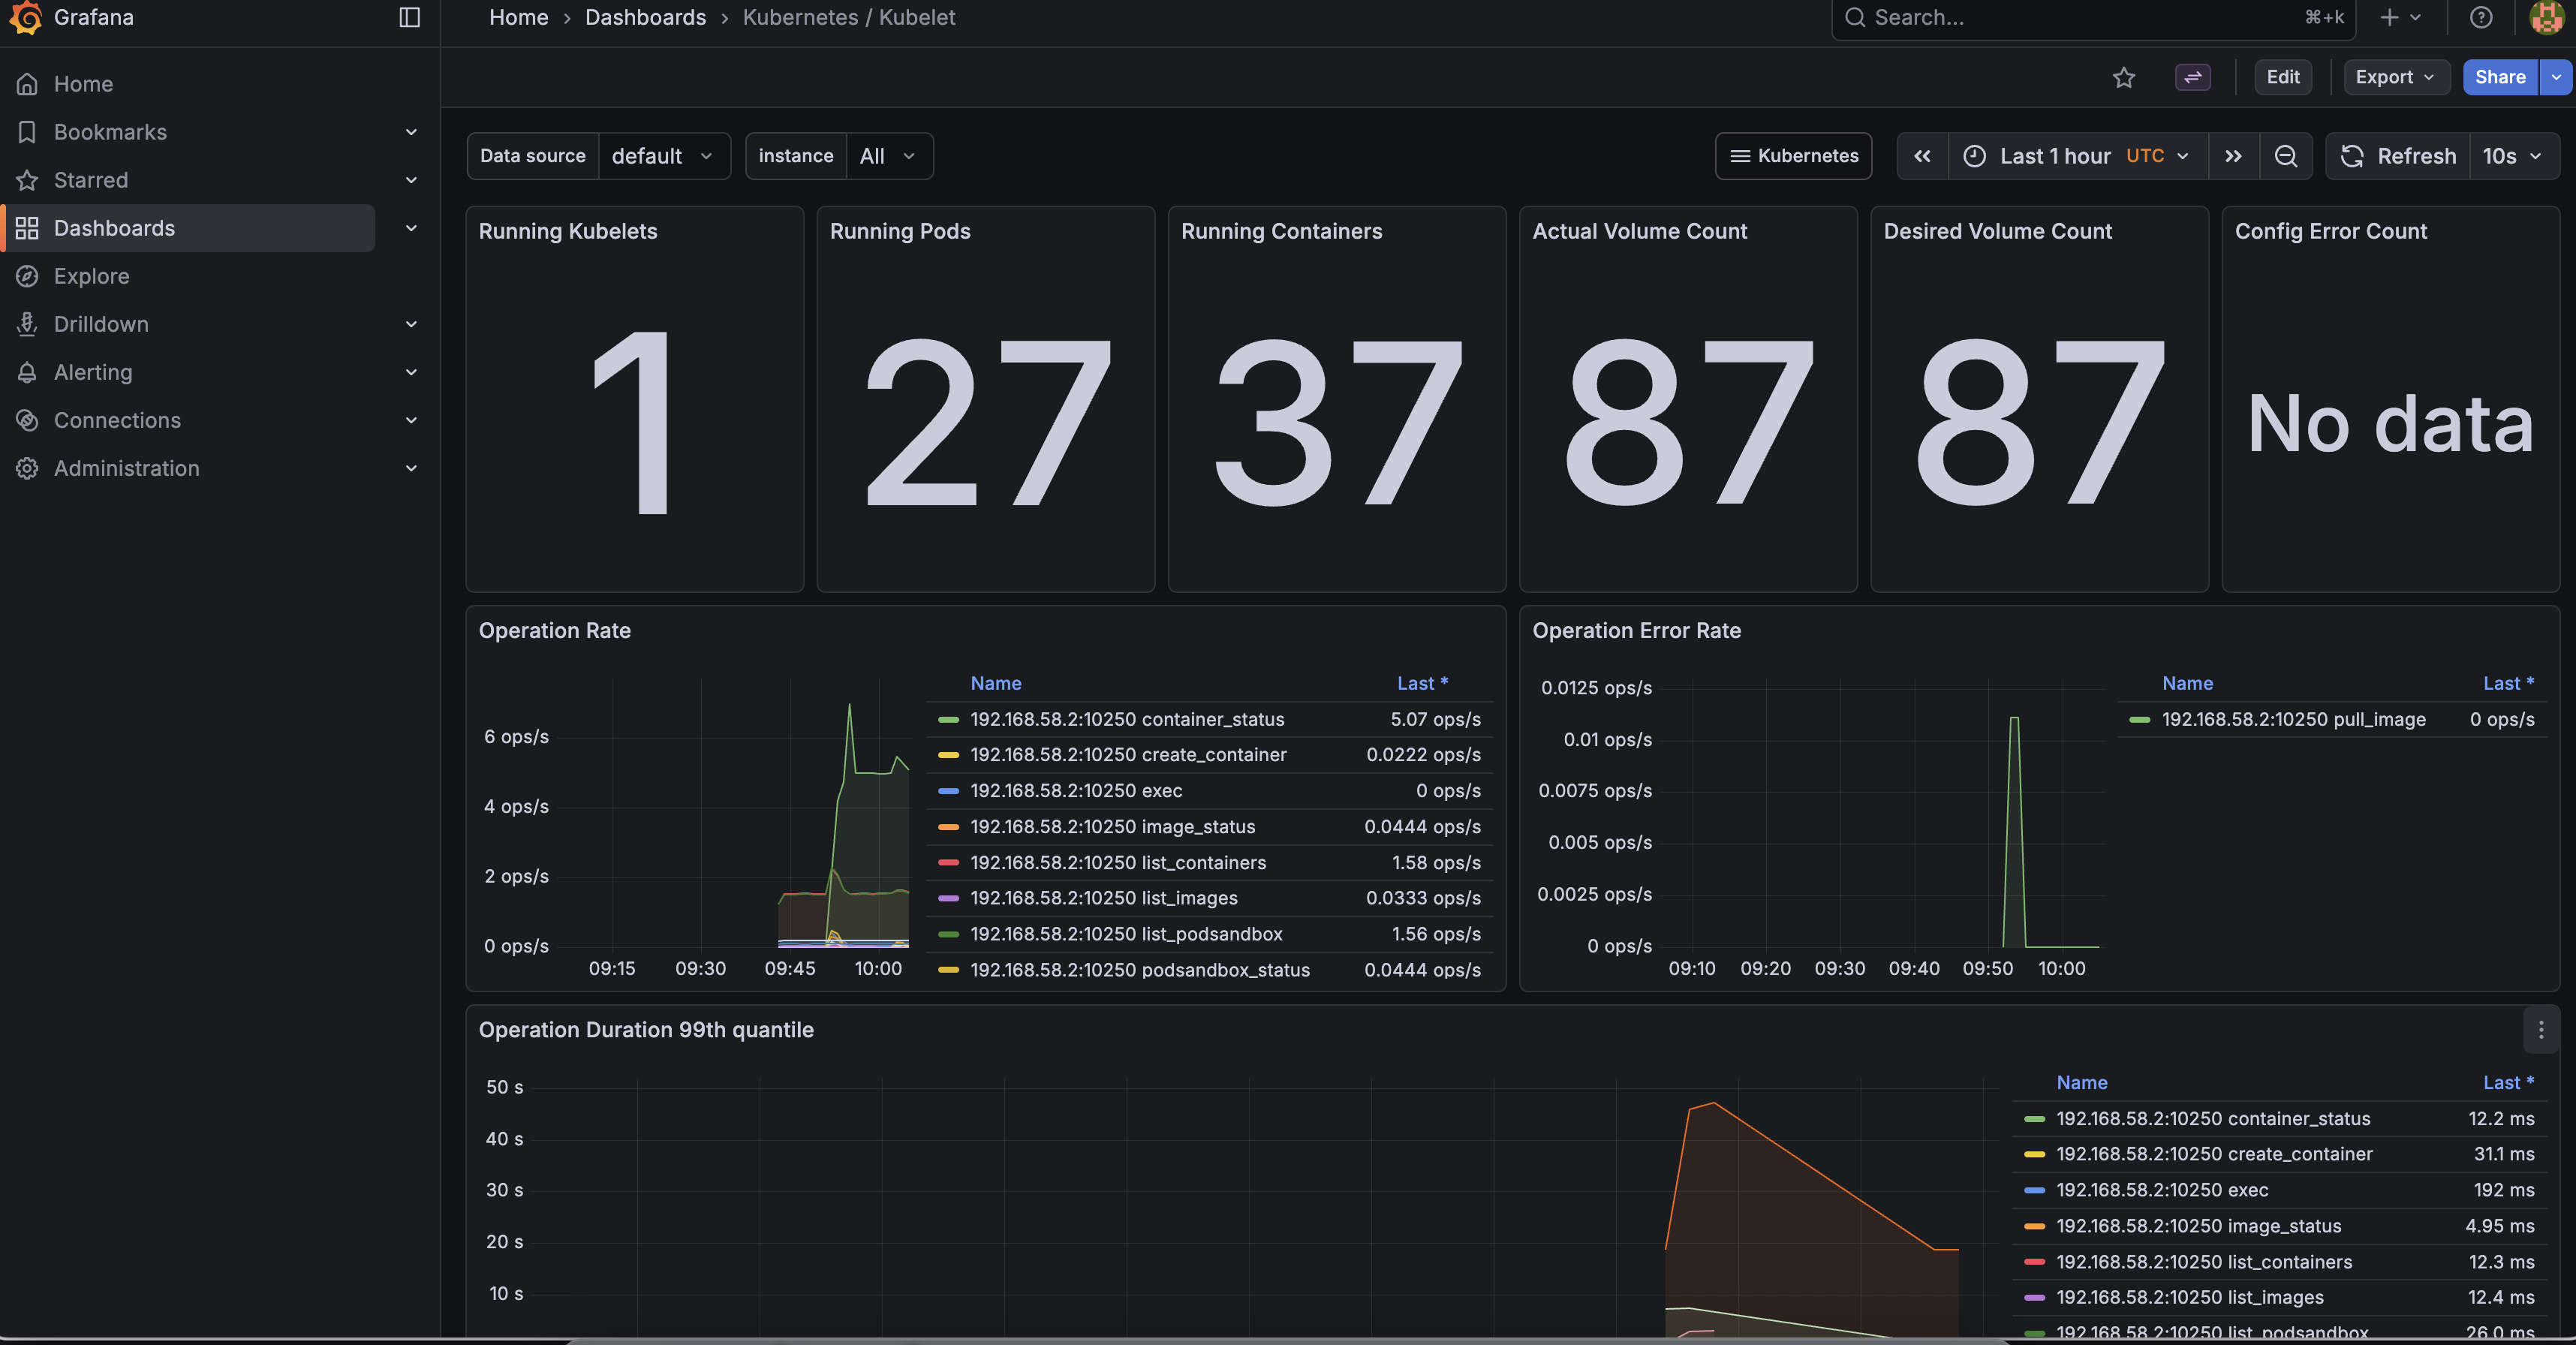
Task: Open Connections in the sidebar
Action: click(117, 420)
